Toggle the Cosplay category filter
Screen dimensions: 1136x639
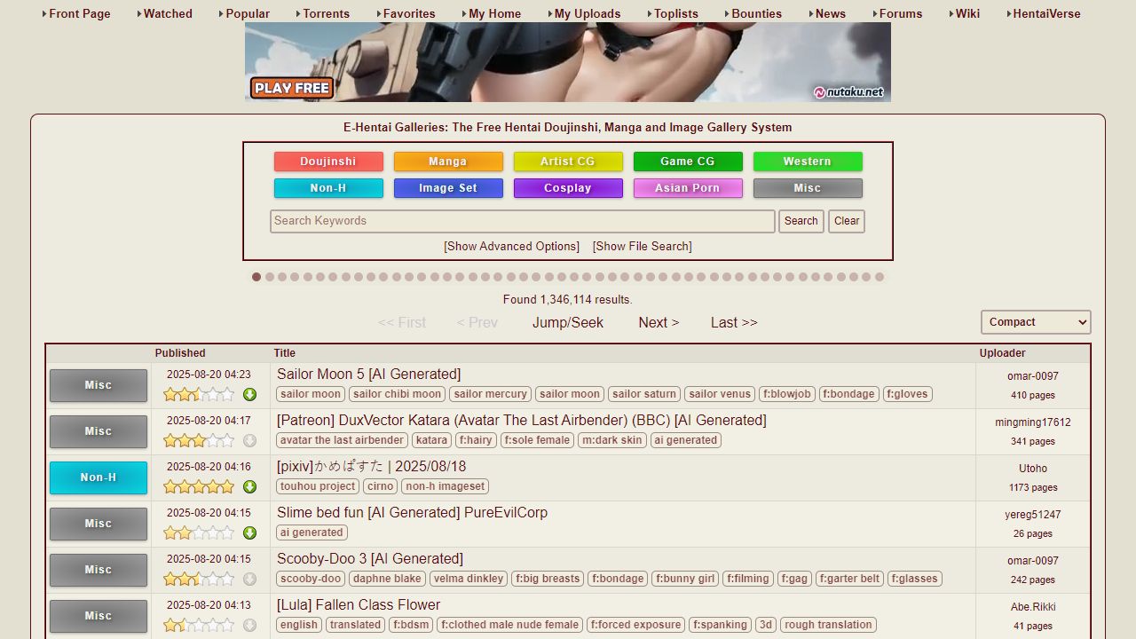tap(568, 188)
